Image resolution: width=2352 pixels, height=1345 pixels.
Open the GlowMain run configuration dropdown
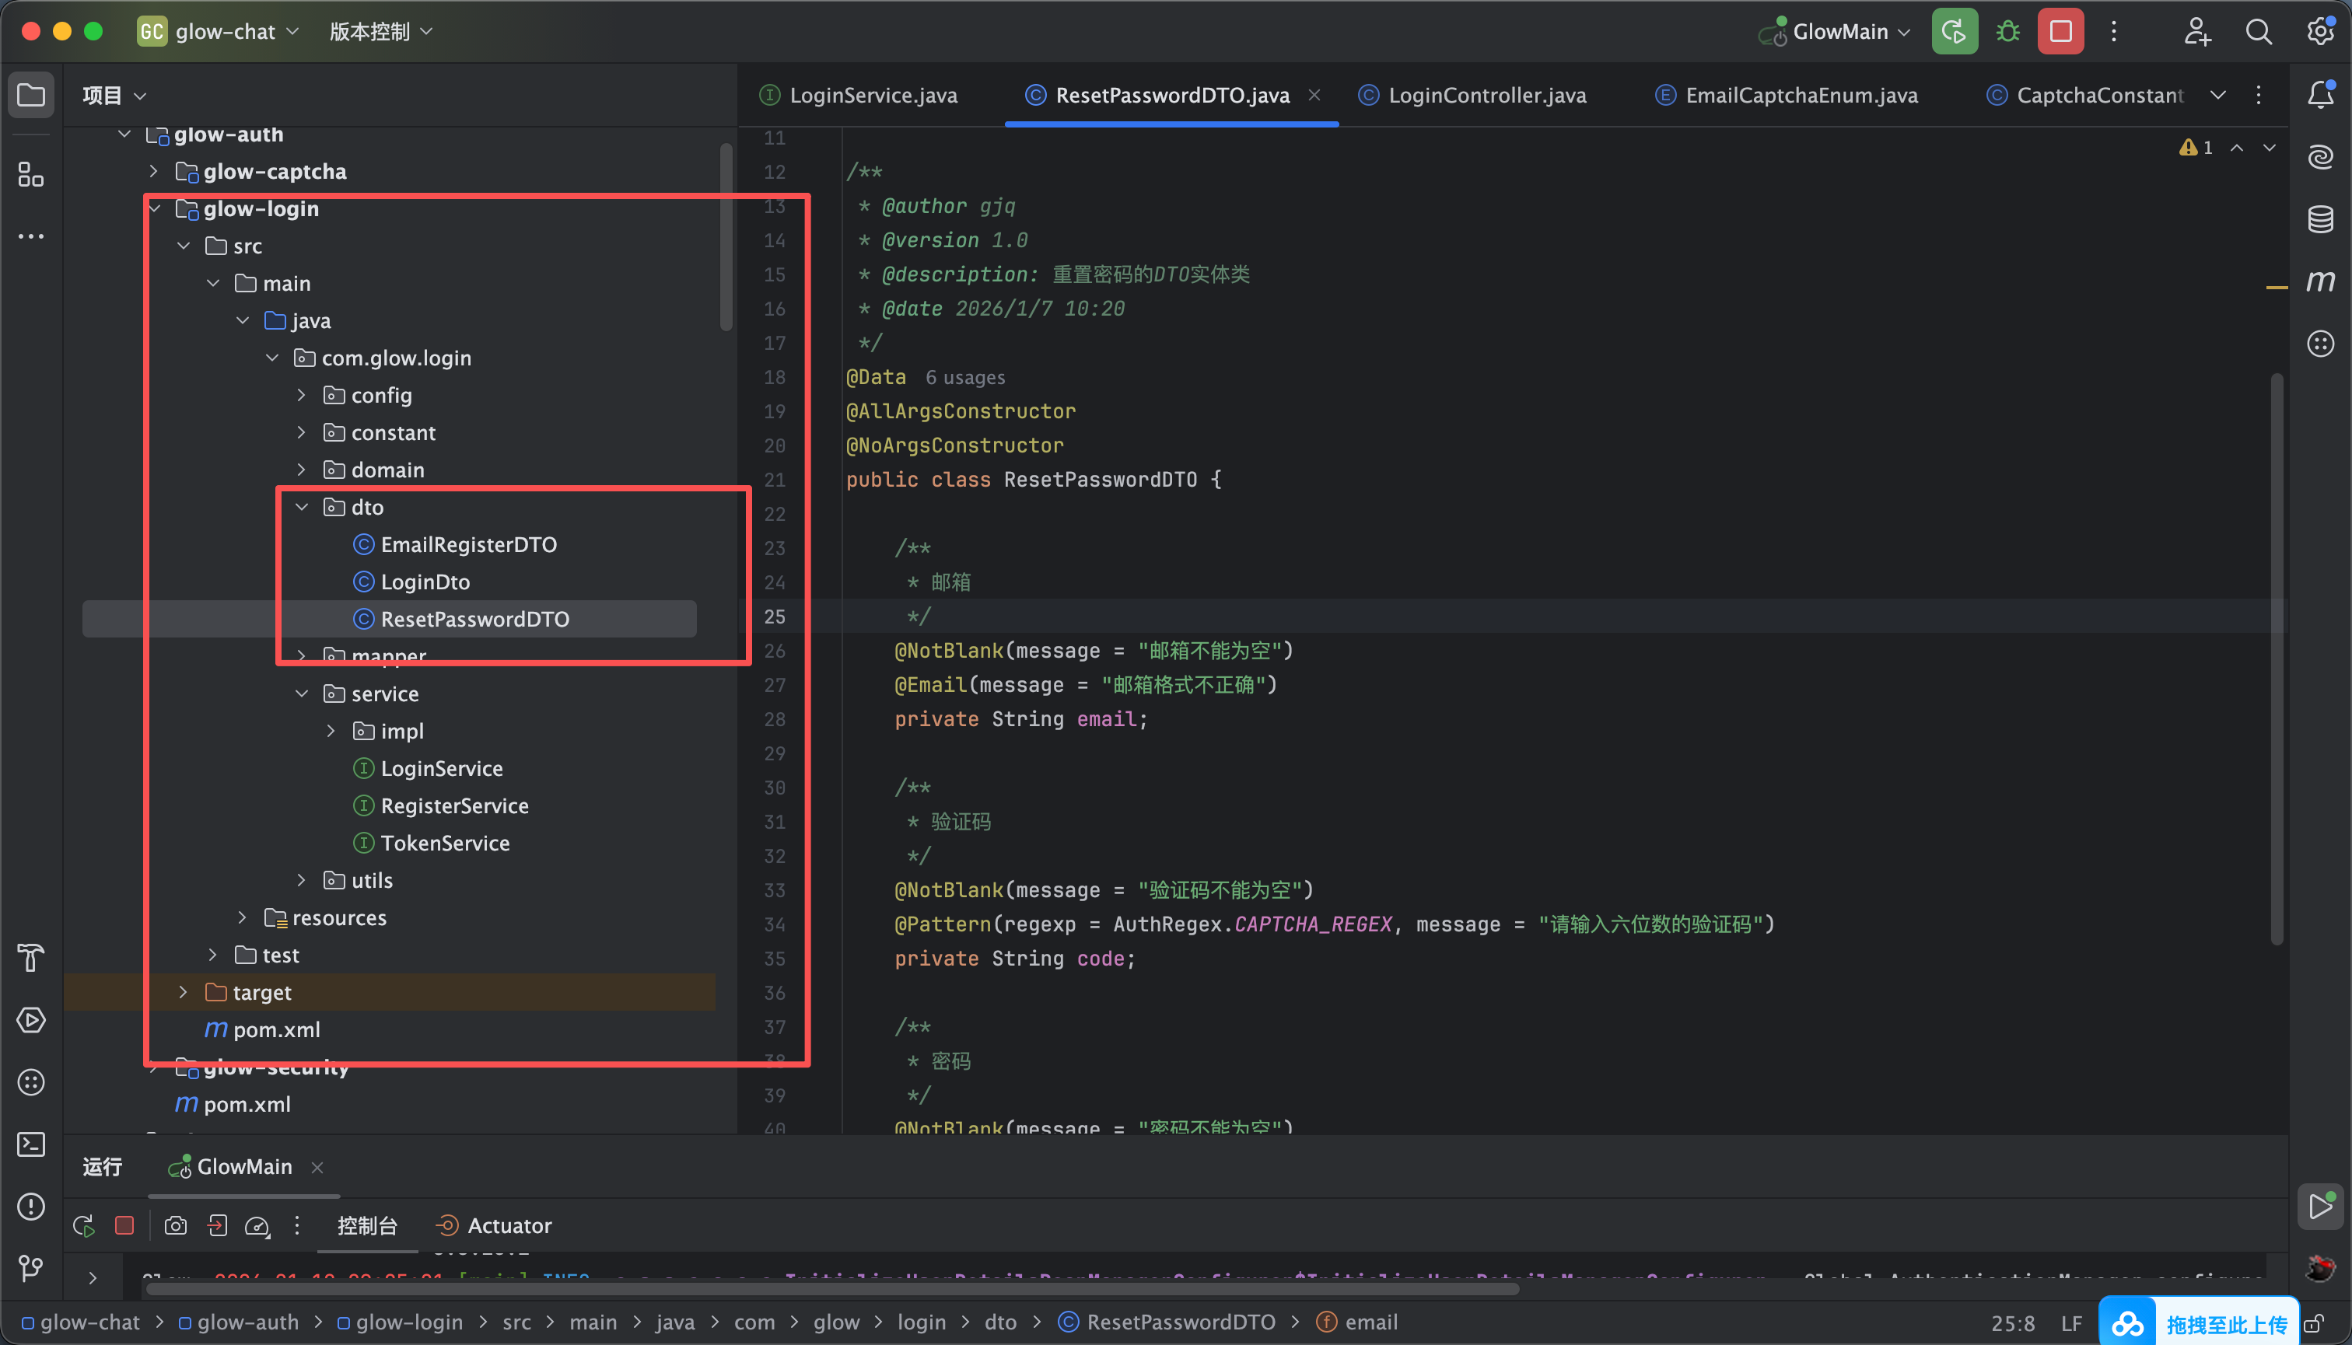click(1839, 31)
